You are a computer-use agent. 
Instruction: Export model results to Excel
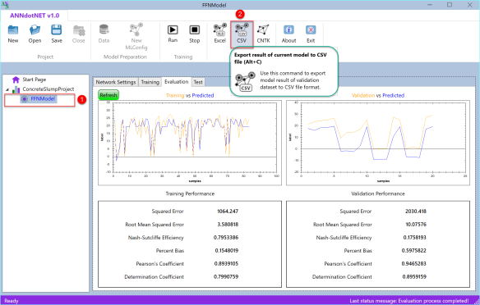pos(219,34)
